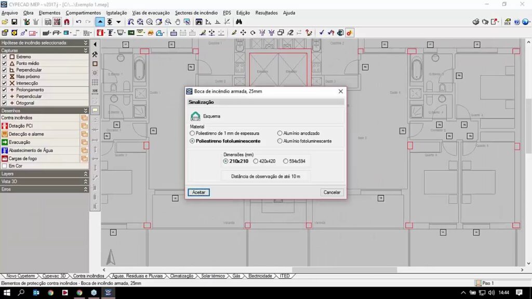Click the printer icon in top right

(x=476, y=22)
